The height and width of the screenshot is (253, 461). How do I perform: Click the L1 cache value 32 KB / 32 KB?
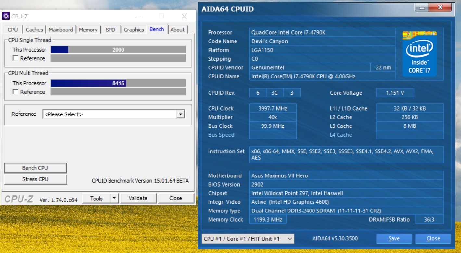pos(410,108)
